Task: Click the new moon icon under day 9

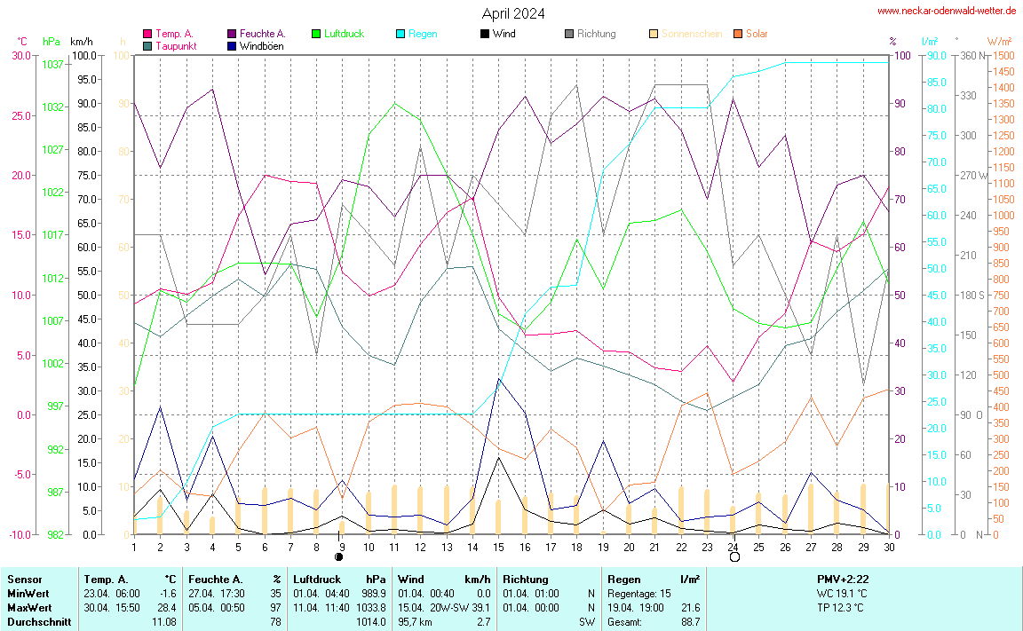Action: coord(338,557)
